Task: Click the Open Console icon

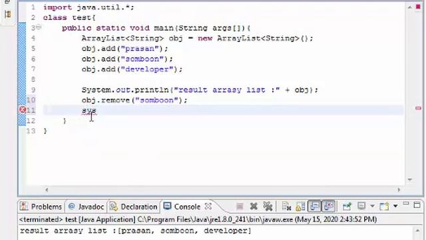Action: (384, 207)
